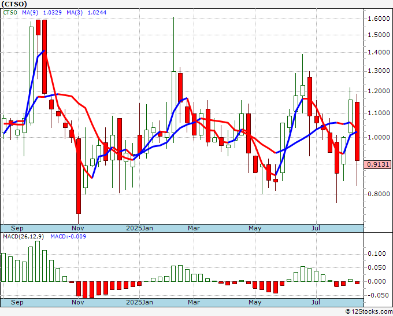This screenshot has width=393, height=316.
Task: Click Nov on the price chart date axis
Action: tap(77, 228)
